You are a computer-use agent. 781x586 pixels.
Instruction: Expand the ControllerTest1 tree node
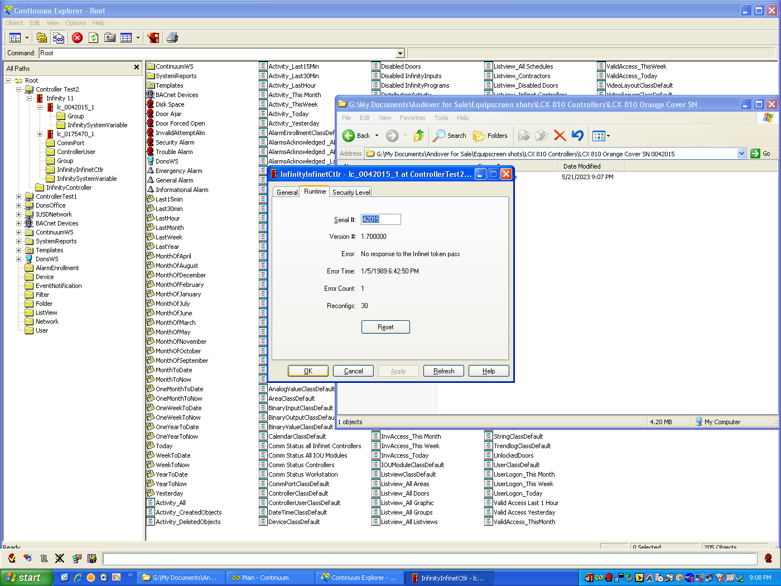[x=18, y=196]
